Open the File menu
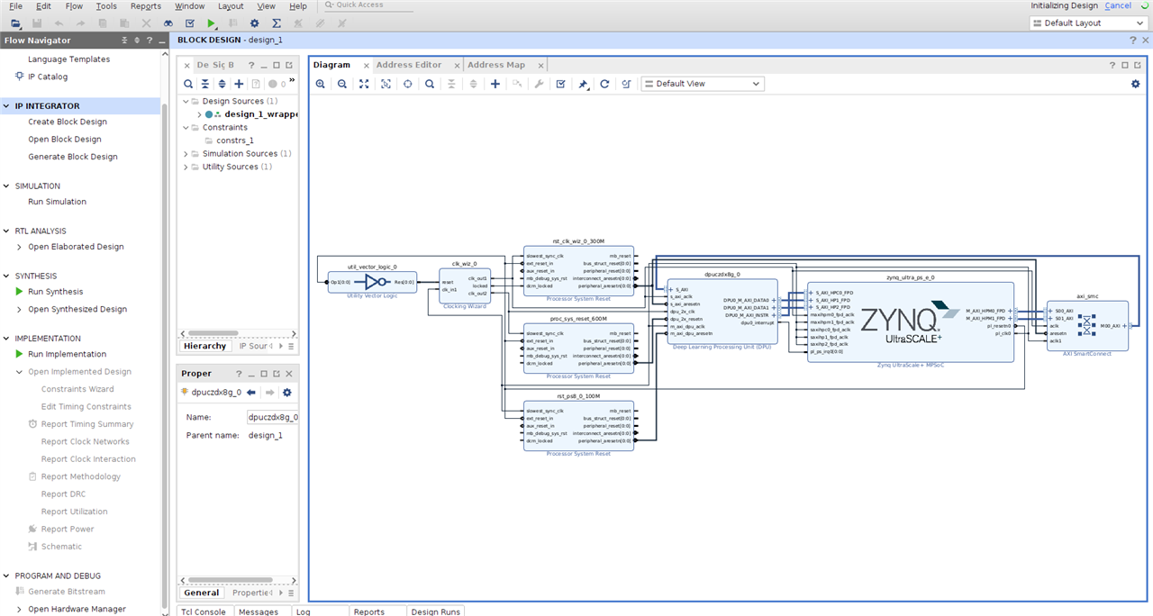1153x616 pixels. pyautogui.click(x=15, y=6)
